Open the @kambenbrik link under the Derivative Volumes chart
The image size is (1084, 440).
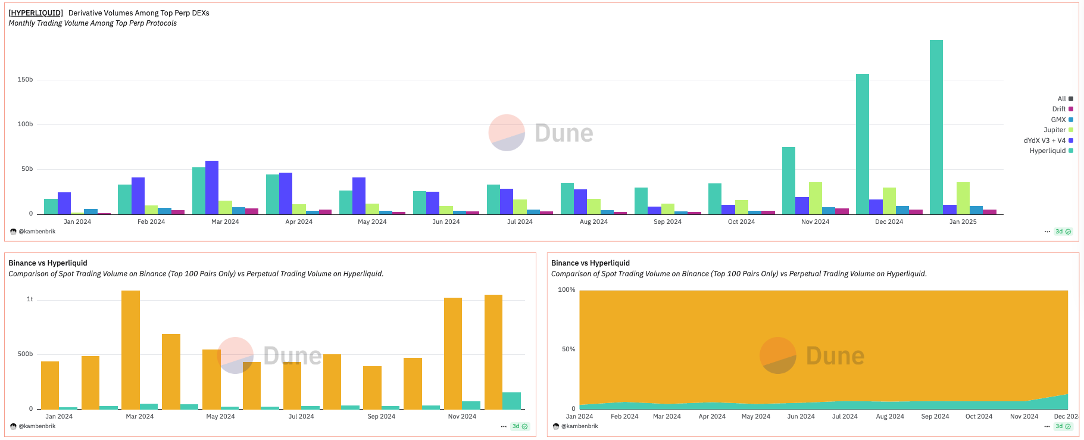37,232
